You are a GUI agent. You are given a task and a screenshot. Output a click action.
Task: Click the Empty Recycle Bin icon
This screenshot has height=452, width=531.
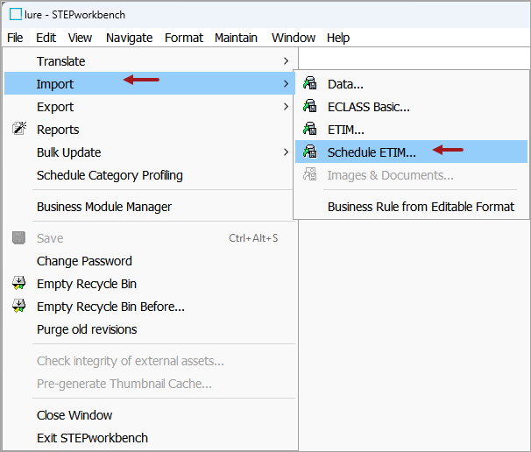[x=18, y=283]
